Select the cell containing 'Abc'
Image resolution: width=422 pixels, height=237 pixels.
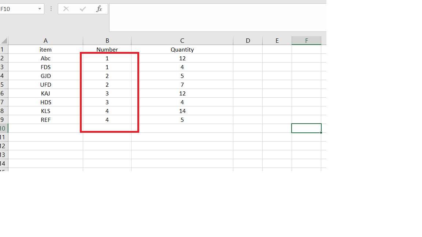45,58
